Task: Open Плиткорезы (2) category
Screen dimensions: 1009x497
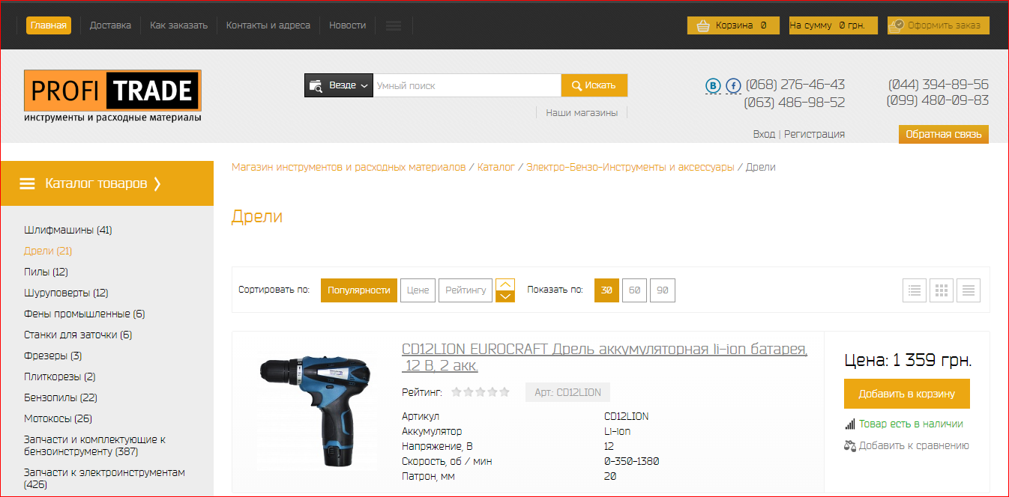Action: (60, 376)
